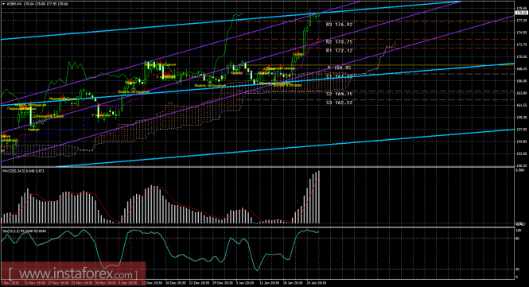Click the small triangle beside the chart symbol title

(3, 4)
